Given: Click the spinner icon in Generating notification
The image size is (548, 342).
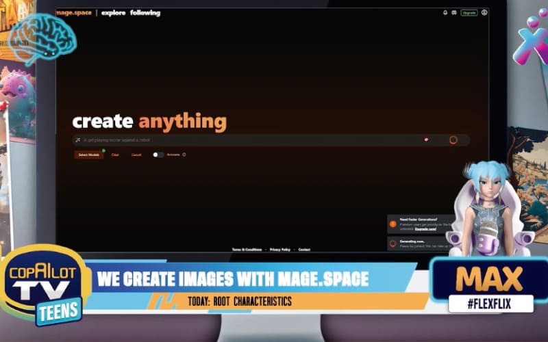Looking at the screenshot, I should [x=393, y=243].
